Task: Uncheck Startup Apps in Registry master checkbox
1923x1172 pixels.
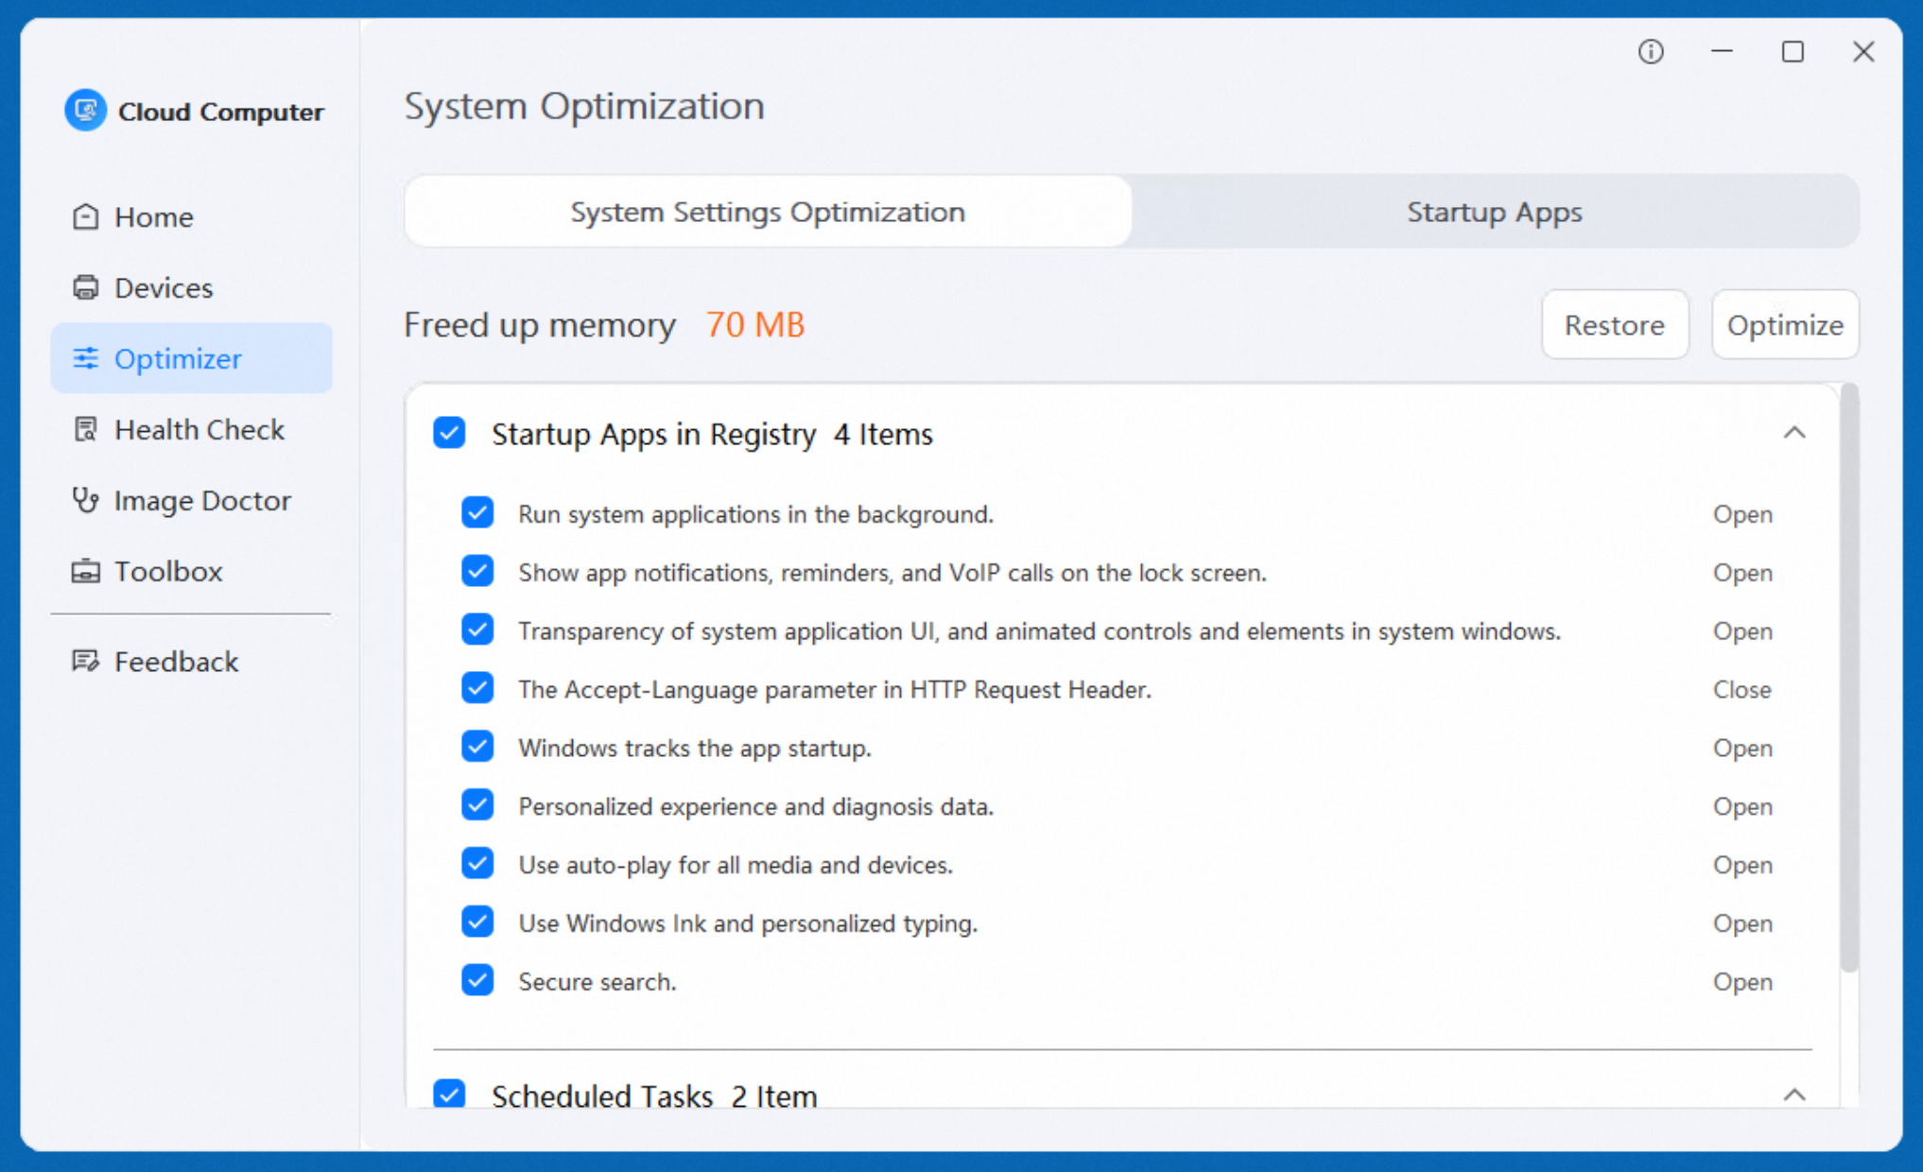Action: click(x=449, y=433)
